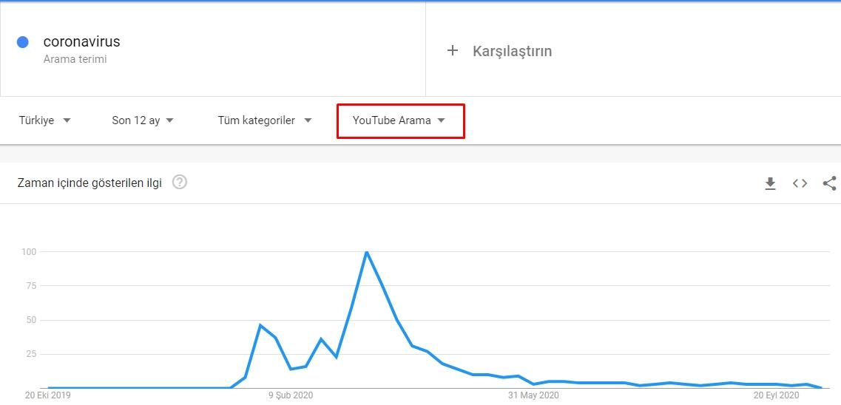Click the plus icon beside Karşılaştırın
Viewport: 841px width, 405px height.
453,51
